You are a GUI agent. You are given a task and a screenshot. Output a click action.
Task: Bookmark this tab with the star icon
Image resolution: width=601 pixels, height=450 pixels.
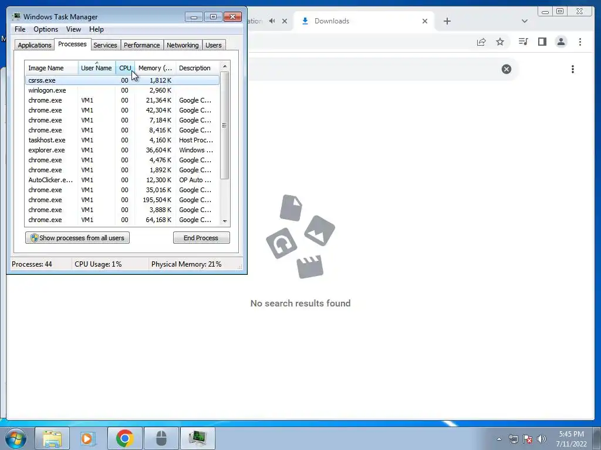click(500, 42)
